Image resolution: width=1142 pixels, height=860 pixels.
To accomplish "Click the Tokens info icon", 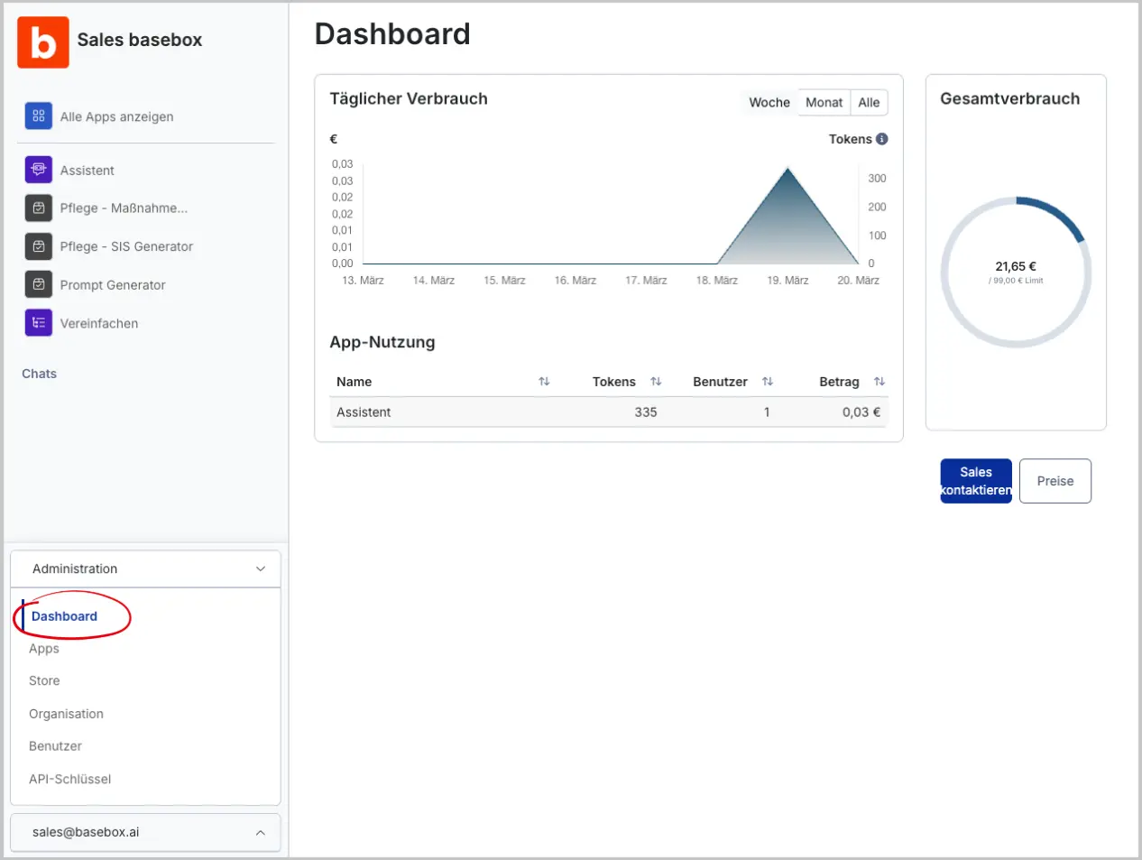I will coord(880,139).
